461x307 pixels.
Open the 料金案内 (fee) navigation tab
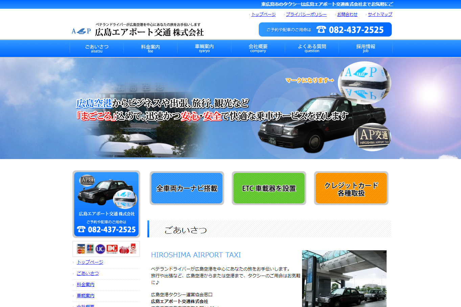[x=151, y=48]
